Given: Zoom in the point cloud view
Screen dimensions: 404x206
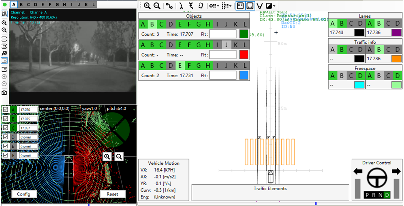Looking at the screenshot, I should tap(107, 156).
